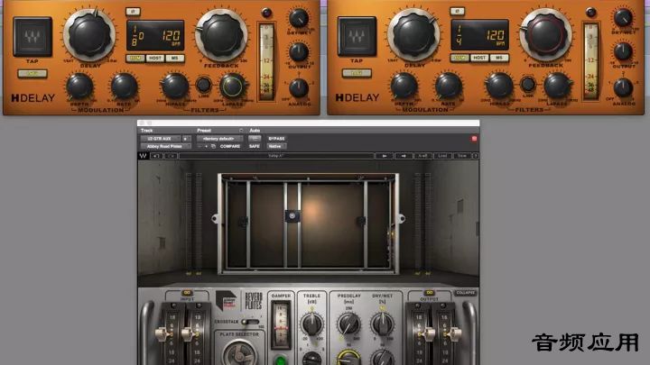Open the Setup A preset name bar
Viewport: 650px width, 365px height.
(x=276, y=156)
